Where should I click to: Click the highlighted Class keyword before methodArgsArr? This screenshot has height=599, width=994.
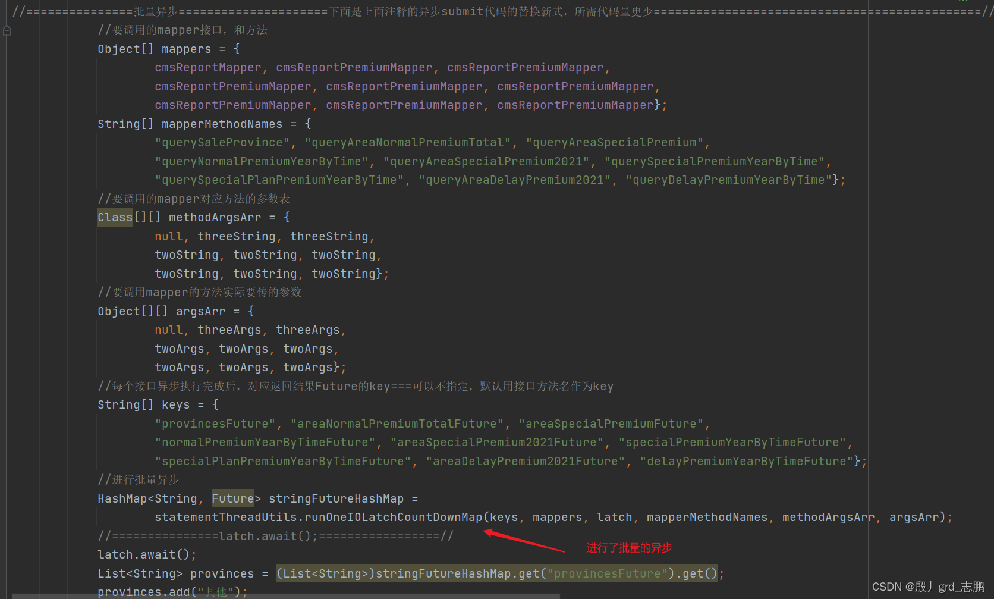[115, 217]
